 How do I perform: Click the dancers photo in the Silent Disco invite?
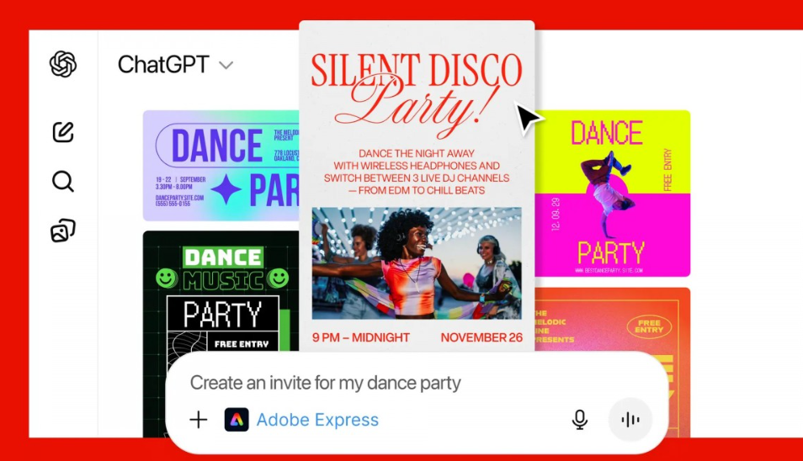(417, 263)
